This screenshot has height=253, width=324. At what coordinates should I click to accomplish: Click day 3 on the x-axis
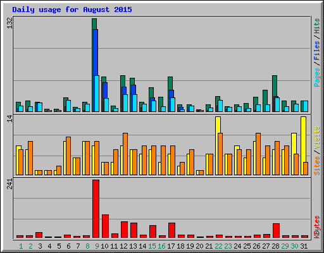click(x=40, y=246)
